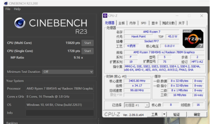The height and width of the screenshot is (124, 210).
Task: Start the CPU Multi Core test
Action: coord(87,43)
